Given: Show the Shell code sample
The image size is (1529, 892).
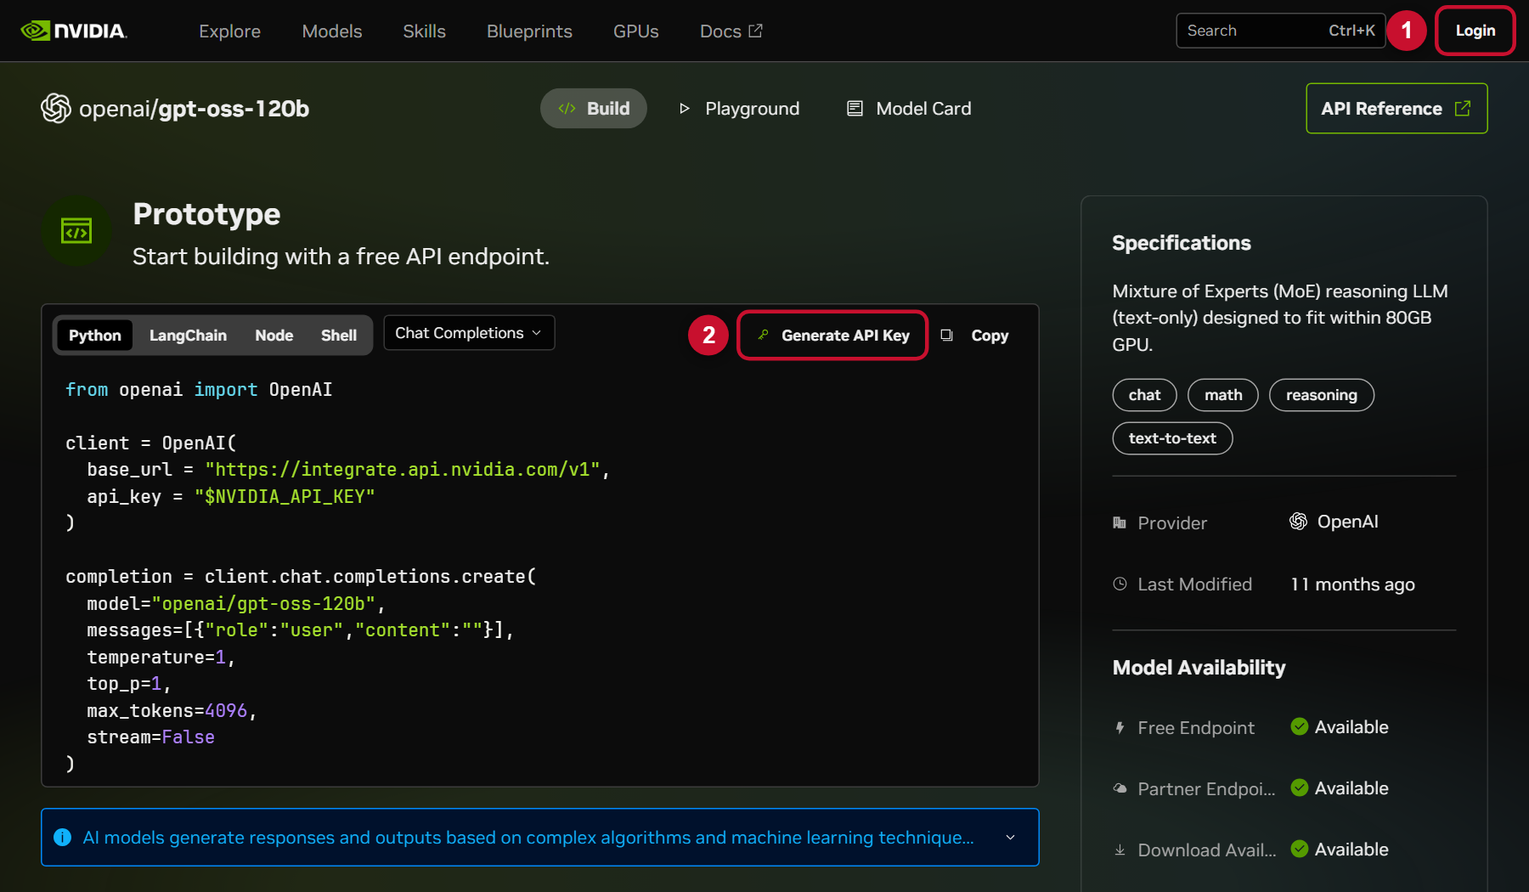Looking at the screenshot, I should coord(339,336).
